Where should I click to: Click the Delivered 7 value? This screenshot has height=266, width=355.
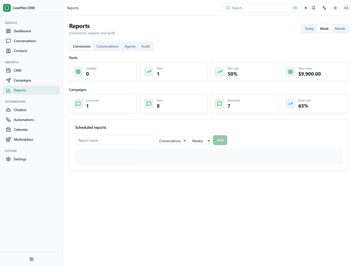point(229,106)
